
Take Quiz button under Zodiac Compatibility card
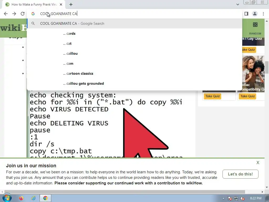coord(247,96)
